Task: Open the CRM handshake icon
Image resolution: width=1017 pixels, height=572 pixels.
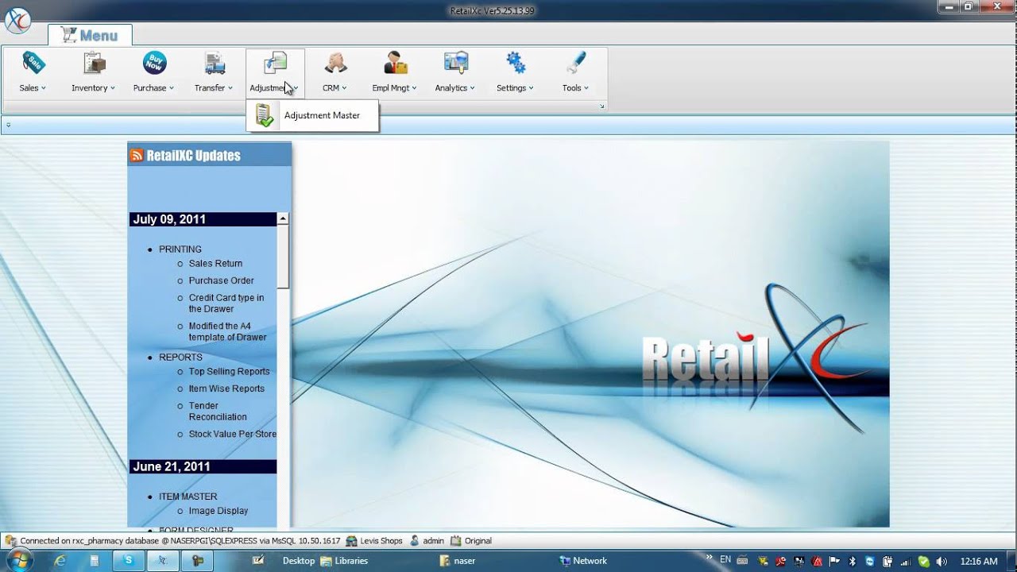Action: 335,63
